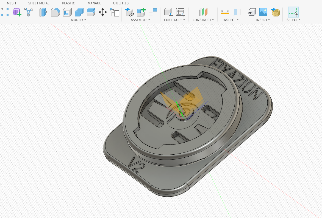Activate the Shell tool
322x218 pixels.
tap(67, 12)
